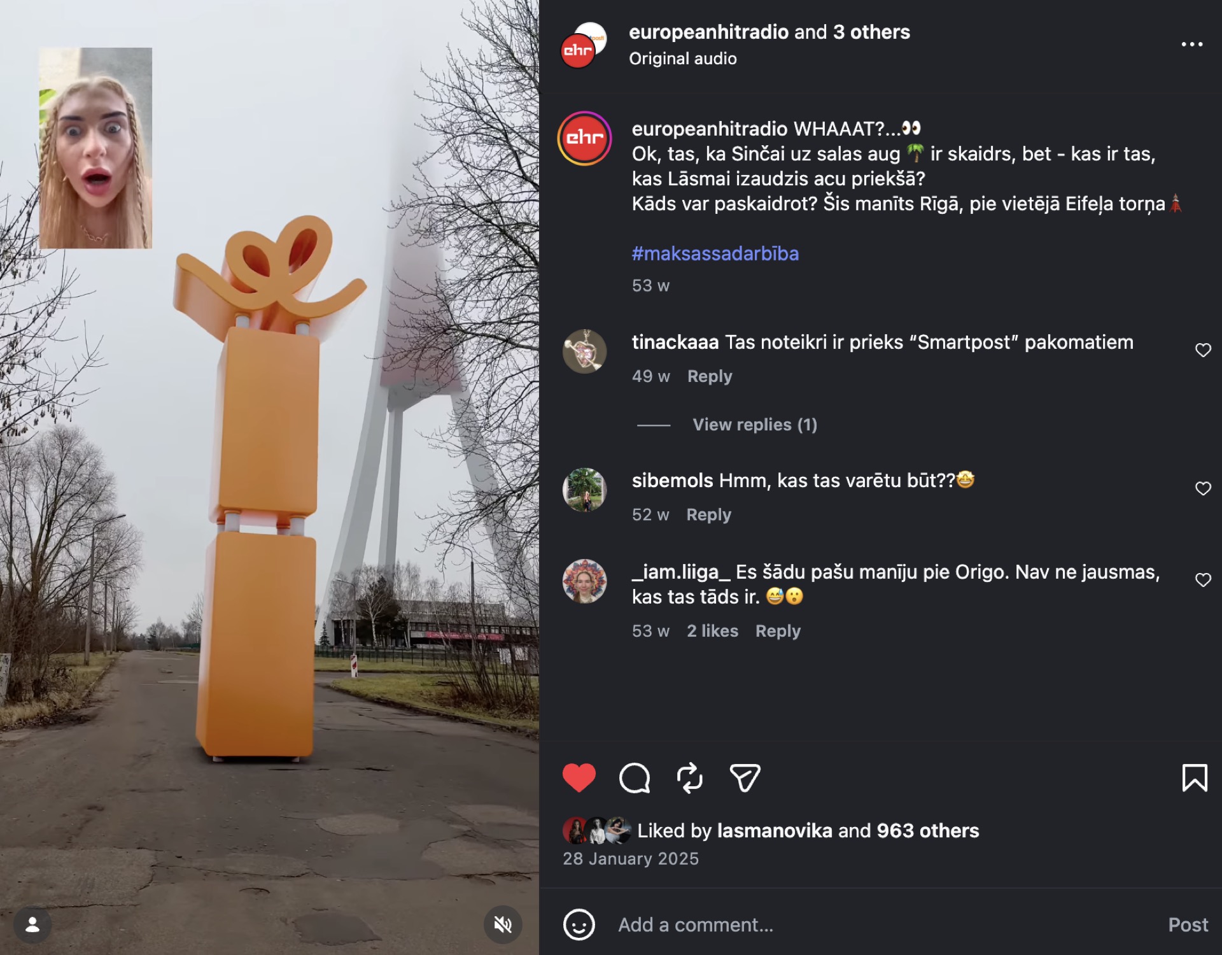Open the emoji picker in comment bar
Image resolution: width=1222 pixels, height=955 pixels.
click(579, 924)
